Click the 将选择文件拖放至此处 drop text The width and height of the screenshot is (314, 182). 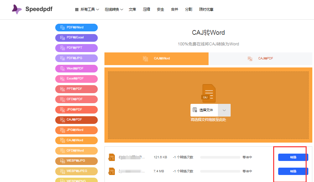pyautogui.click(x=208, y=120)
